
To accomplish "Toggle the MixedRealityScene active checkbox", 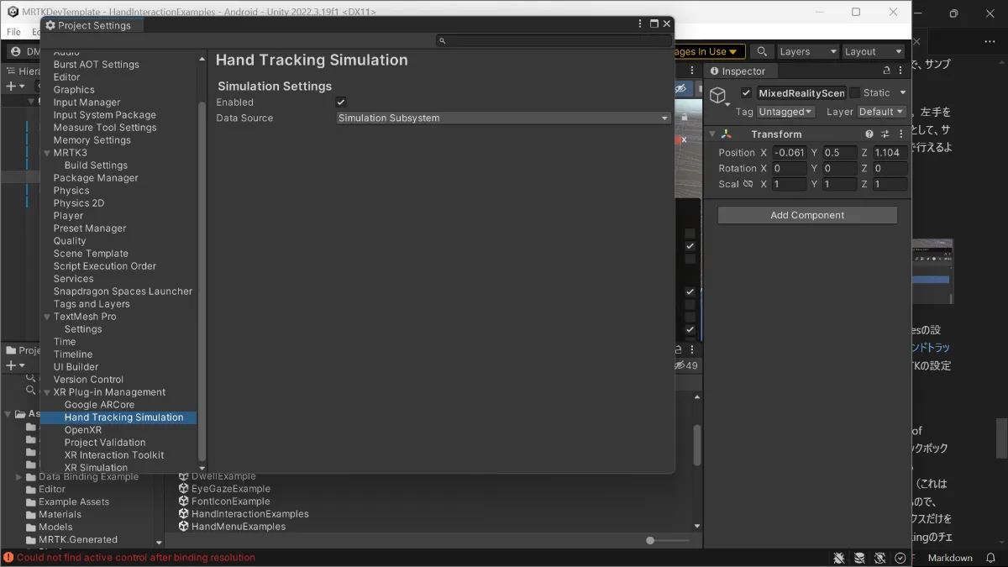I will [x=746, y=93].
